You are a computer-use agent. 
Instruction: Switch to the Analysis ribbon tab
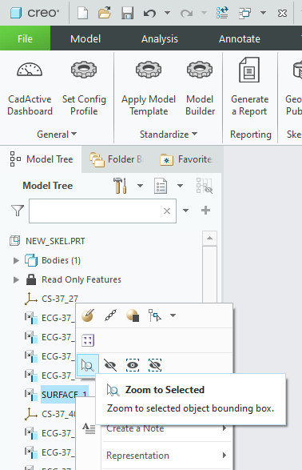pyautogui.click(x=160, y=38)
